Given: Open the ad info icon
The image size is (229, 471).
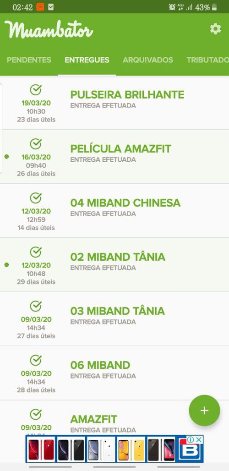Looking at the screenshot, I should pyautogui.click(x=191, y=440).
